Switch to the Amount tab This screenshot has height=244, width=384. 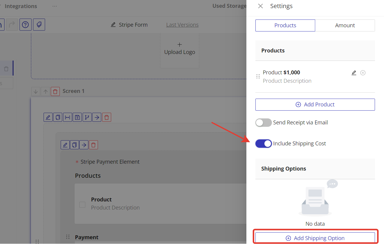[x=345, y=25]
